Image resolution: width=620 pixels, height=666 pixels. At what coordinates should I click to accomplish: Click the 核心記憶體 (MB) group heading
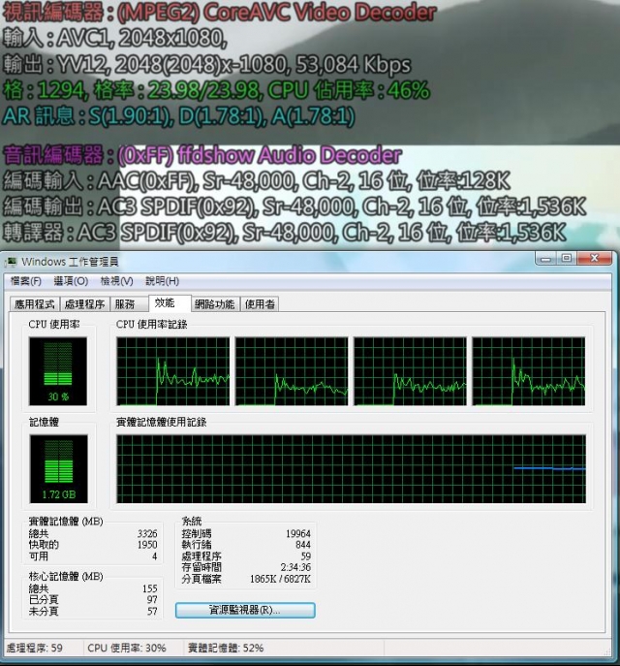66,577
